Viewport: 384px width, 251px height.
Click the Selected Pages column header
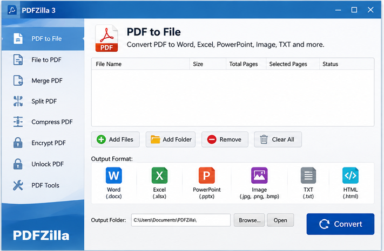coord(293,64)
